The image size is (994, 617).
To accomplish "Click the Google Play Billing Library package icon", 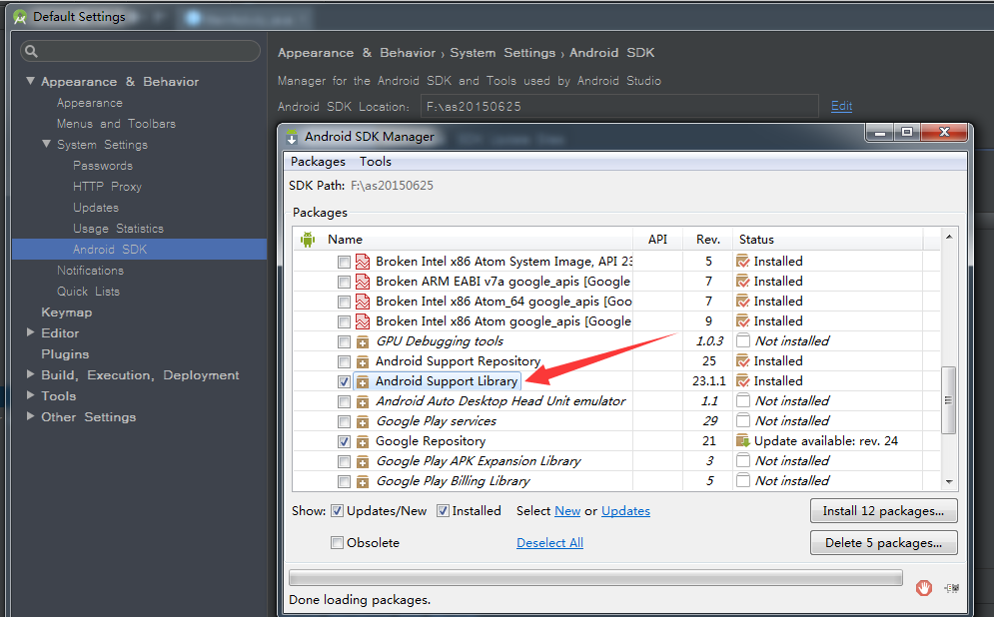I will pyautogui.click(x=363, y=482).
